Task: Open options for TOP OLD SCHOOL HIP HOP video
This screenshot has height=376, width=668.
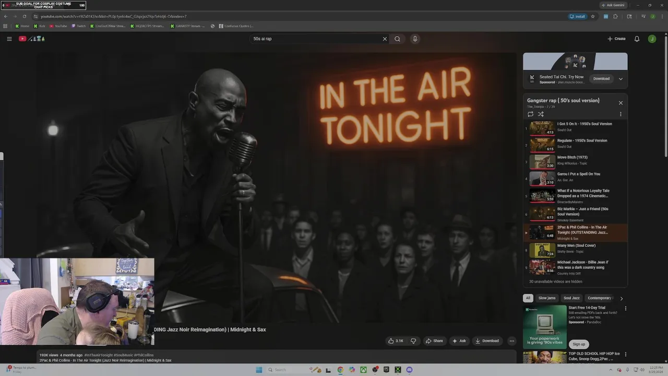Action: [x=625, y=354]
